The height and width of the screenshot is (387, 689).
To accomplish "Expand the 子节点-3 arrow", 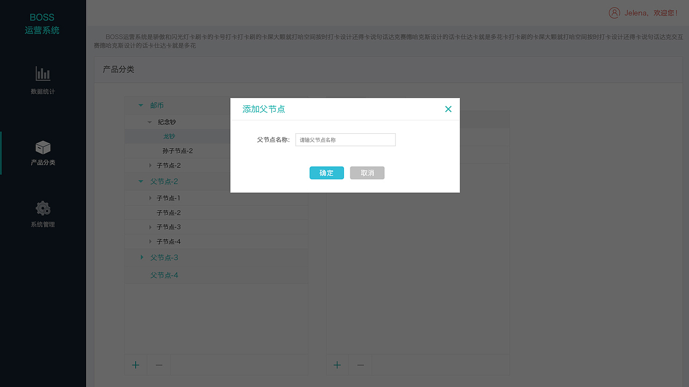I will click(x=151, y=227).
